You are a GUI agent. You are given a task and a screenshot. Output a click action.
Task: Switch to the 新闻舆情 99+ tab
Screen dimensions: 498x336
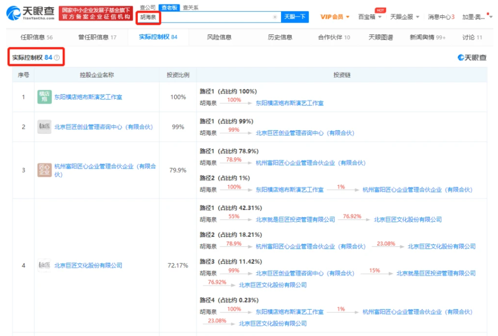(427, 38)
